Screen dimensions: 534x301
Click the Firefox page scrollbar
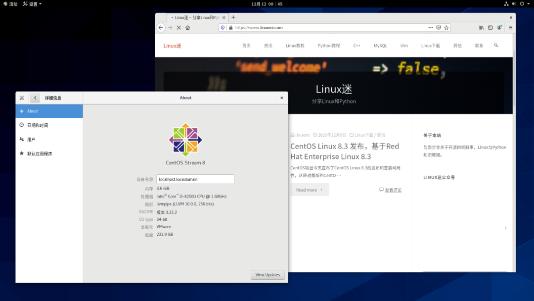click(x=514, y=78)
